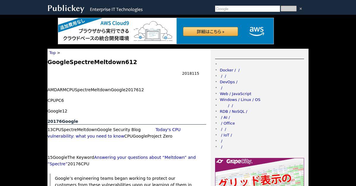Click the GoogleSpectreMeltdown612 article heading
Screen dimensions: 356x186
click(x=92, y=62)
